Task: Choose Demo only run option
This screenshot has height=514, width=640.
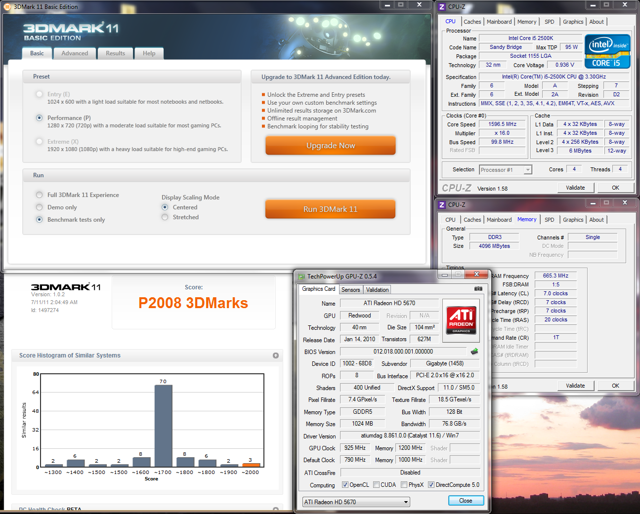Action: tap(39, 207)
